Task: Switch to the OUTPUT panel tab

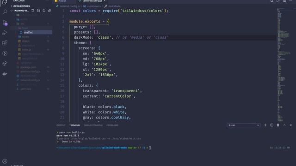Action: pos(61,125)
